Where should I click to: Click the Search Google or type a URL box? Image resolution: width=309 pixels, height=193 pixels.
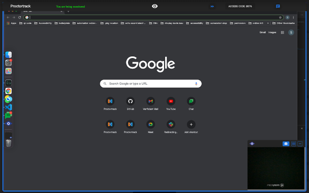151,84
